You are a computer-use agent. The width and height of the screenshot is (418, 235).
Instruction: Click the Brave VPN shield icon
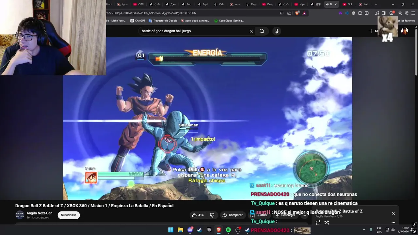pos(407,13)
